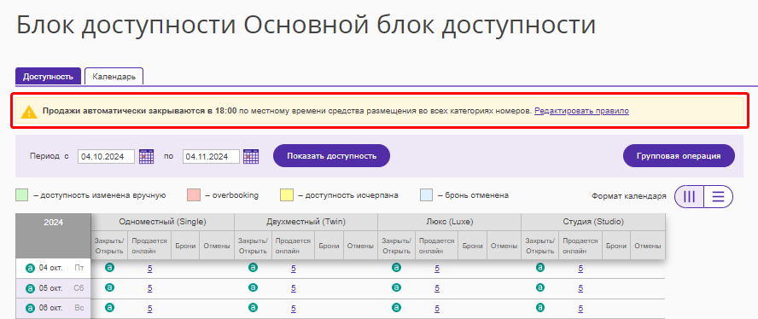Click the Люкс (Luxe) column header
This screenshot has height=319, width=758.
(x=450, y=222)
